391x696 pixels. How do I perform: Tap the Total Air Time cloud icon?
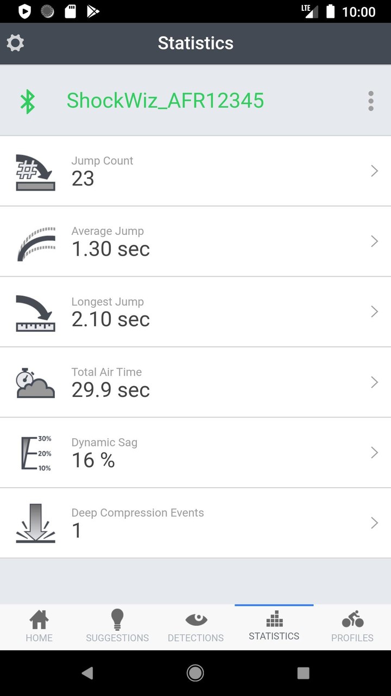pyautogui.click(x=36, y=383)
